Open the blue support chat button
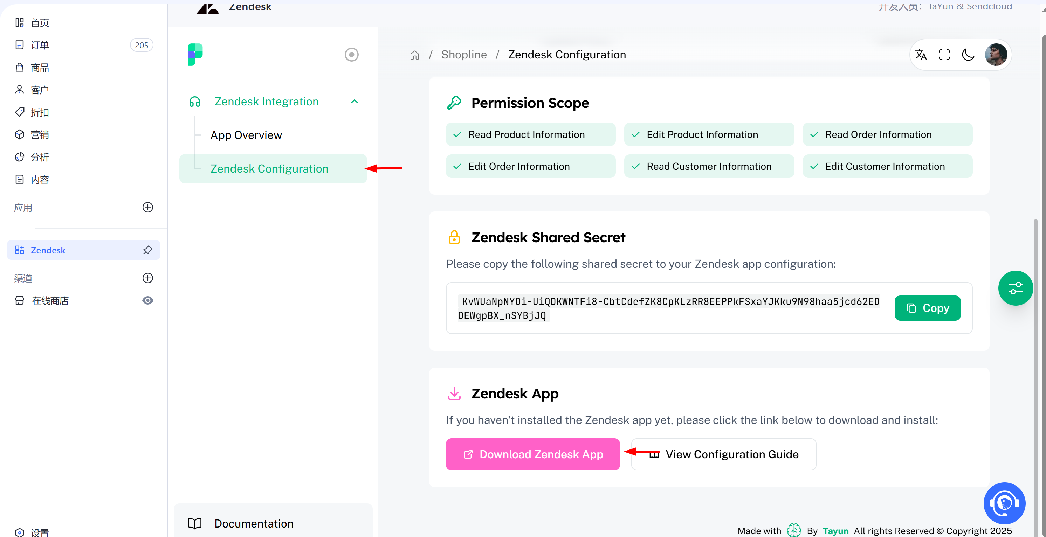1046x537 pixels. point(1004,503)
